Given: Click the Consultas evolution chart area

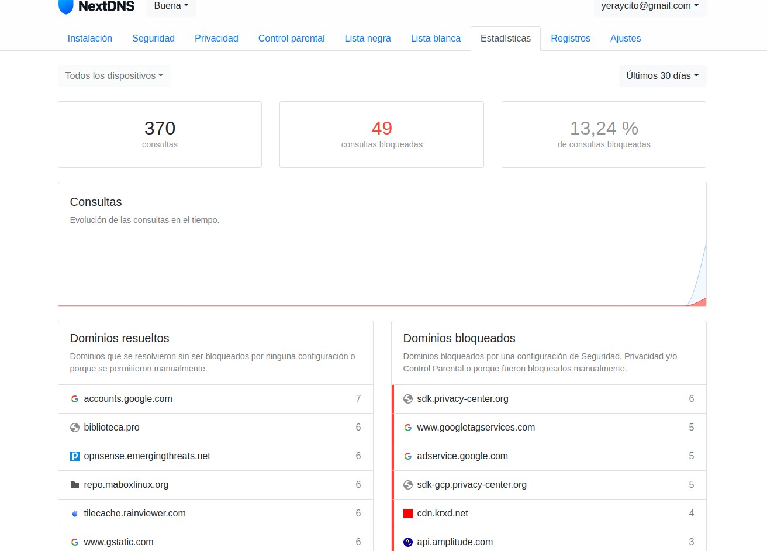Looking at the screenshot, I should point(382,269).
